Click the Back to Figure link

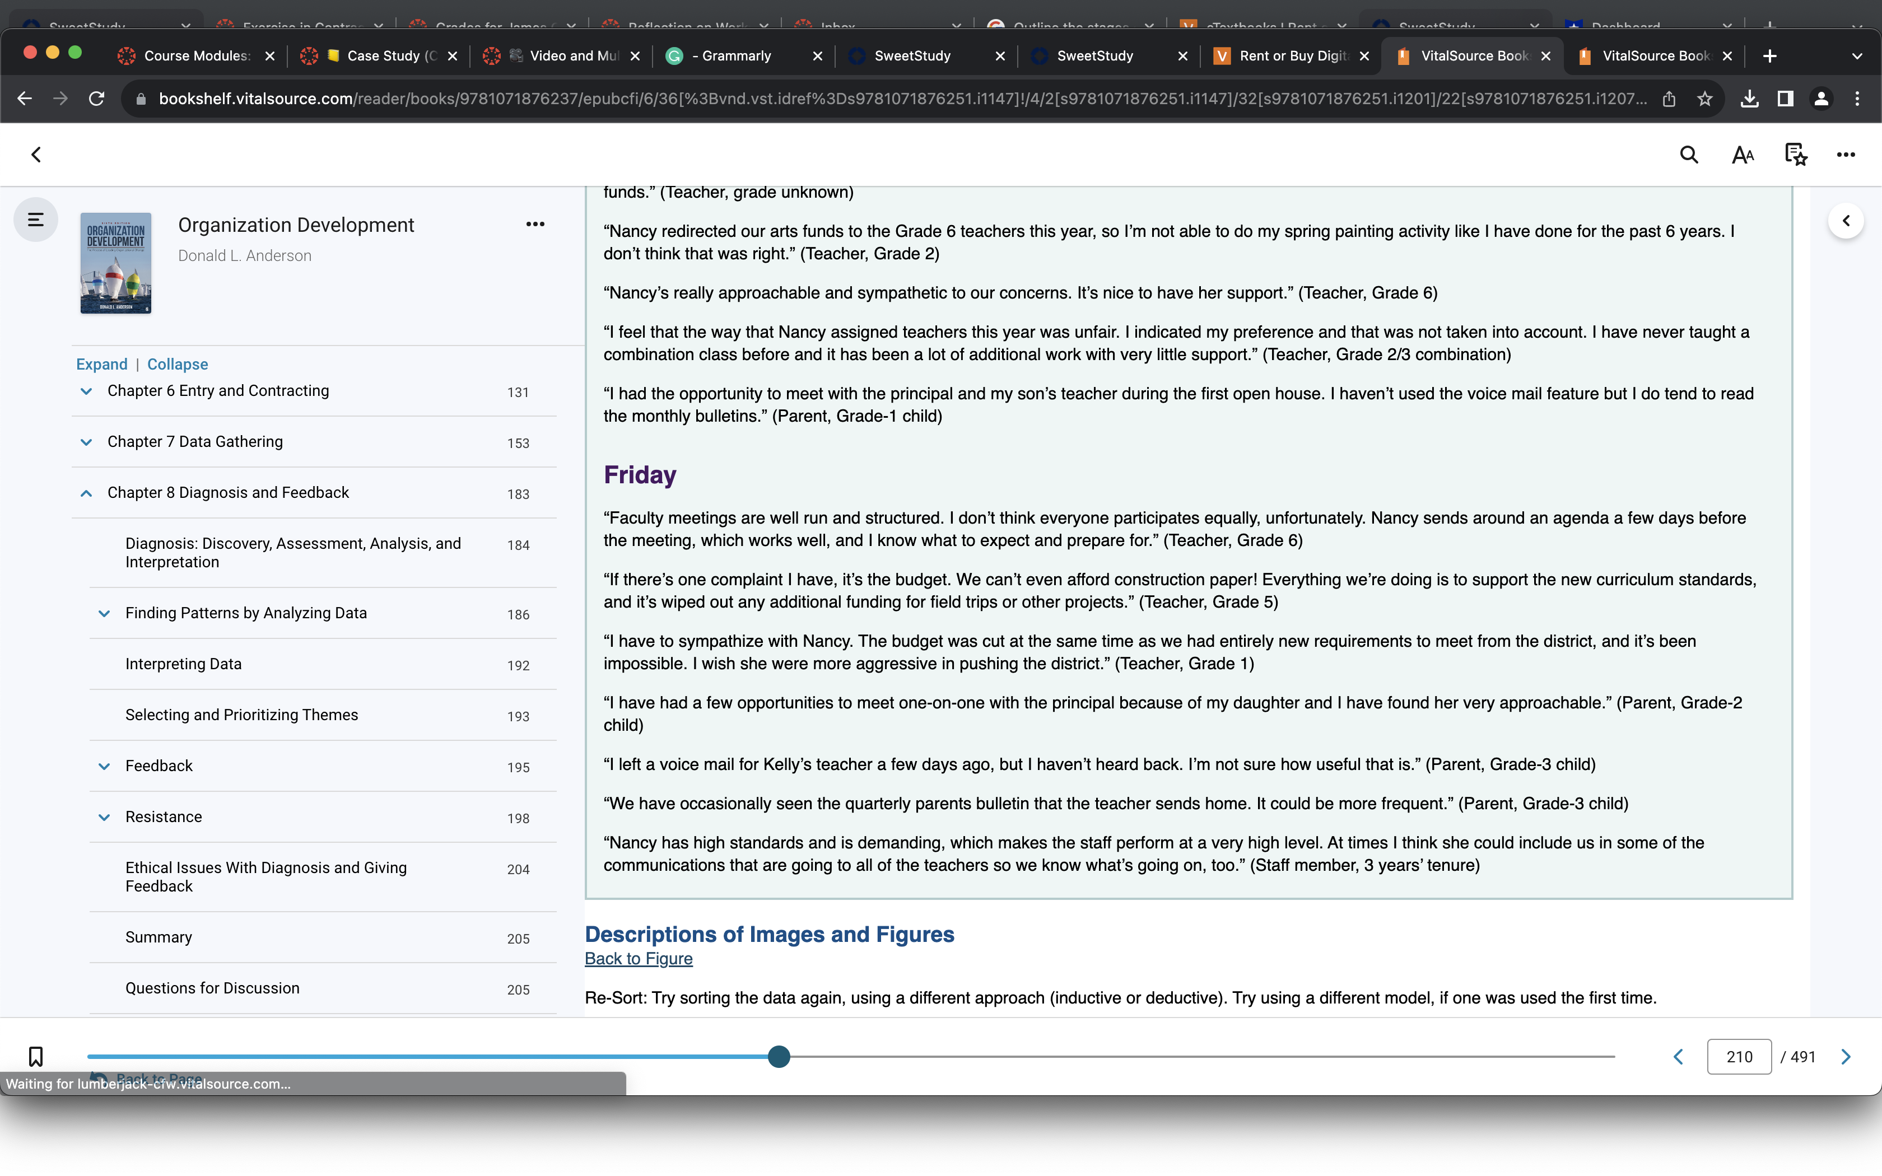[639, 959]
